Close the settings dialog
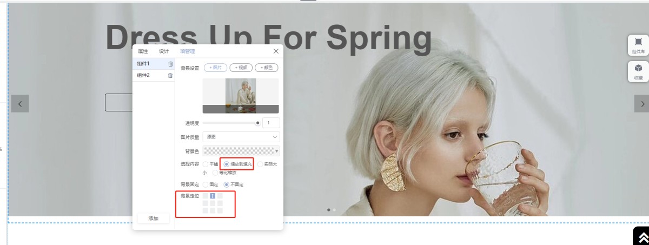 coord(276,51)
